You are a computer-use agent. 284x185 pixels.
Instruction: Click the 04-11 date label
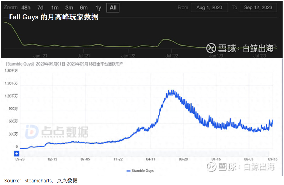click(150, 159)
